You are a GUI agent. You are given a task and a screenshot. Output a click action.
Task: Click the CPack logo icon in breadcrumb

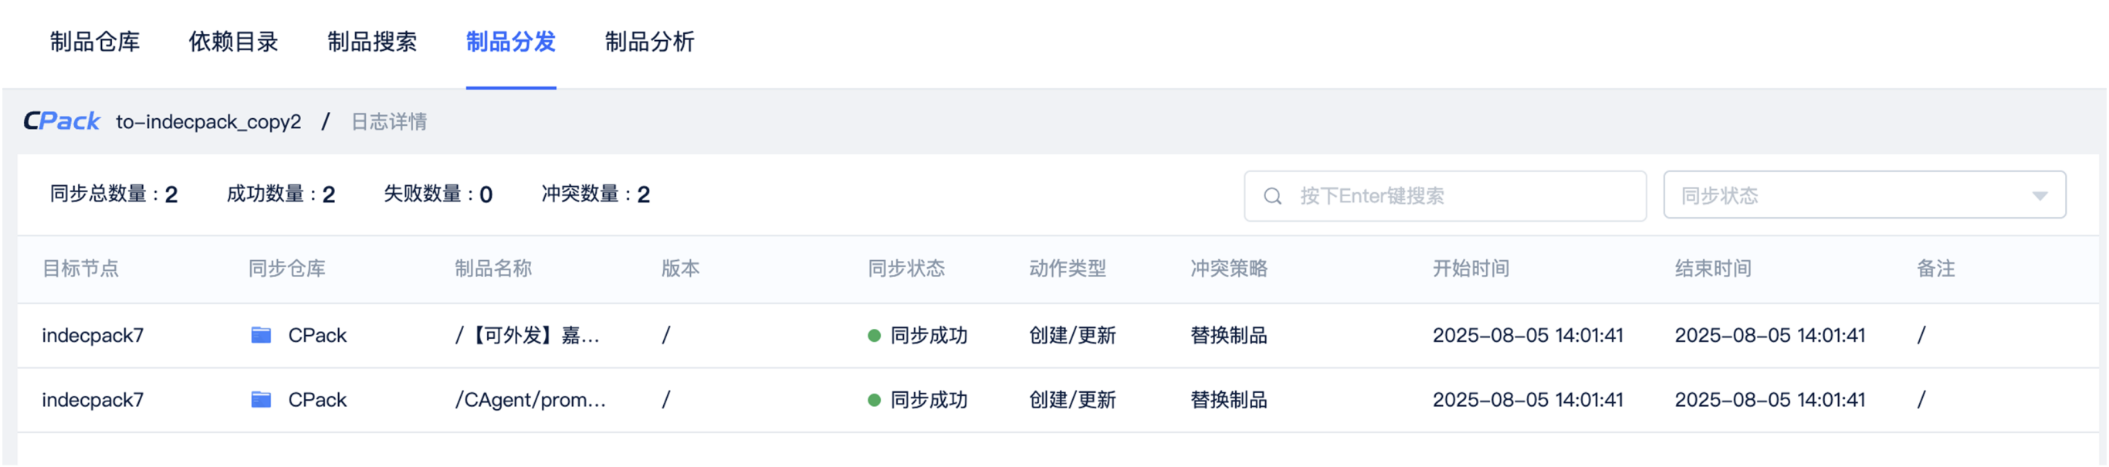click(62, 122)
